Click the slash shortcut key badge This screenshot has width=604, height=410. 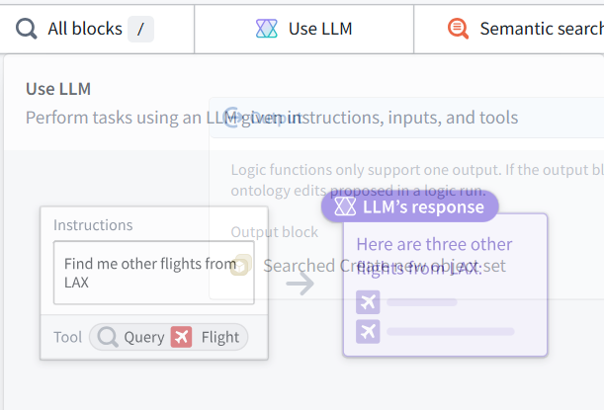[x=141, y=29]
